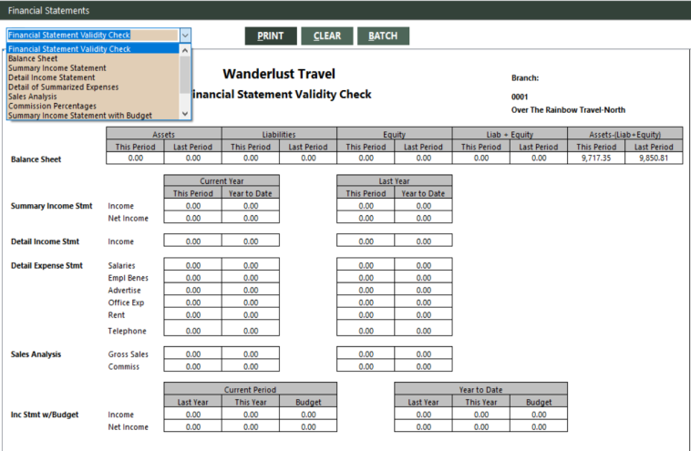Image resolution: width=691 pixels, height=451 pixels.
Task: Click the CLEAR button
Action: 327,36
